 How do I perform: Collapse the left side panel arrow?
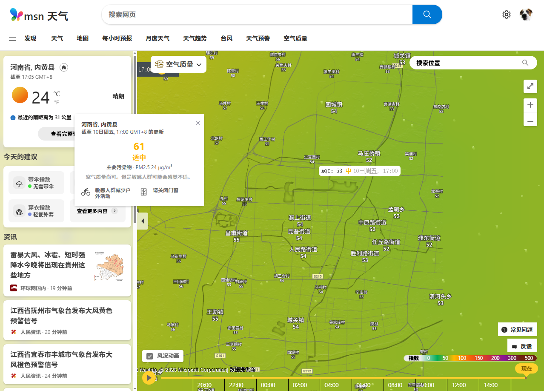coord(142,221)
